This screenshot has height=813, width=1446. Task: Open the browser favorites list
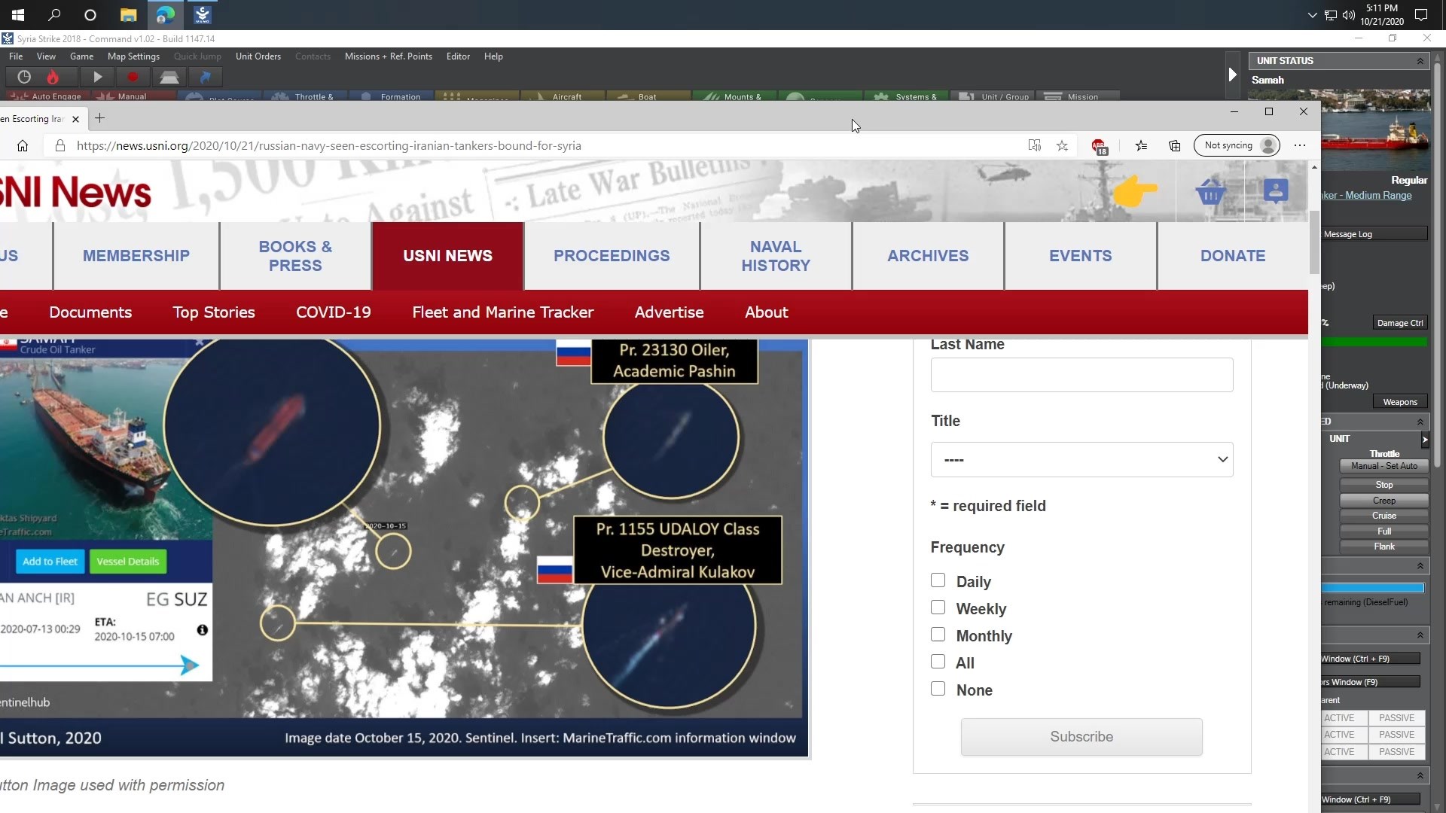(x=1142, y=146)
